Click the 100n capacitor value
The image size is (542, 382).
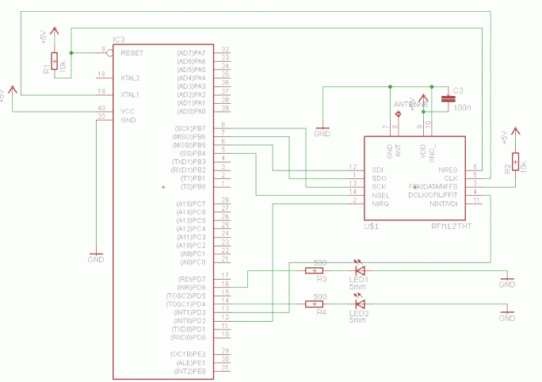(462, 108)
